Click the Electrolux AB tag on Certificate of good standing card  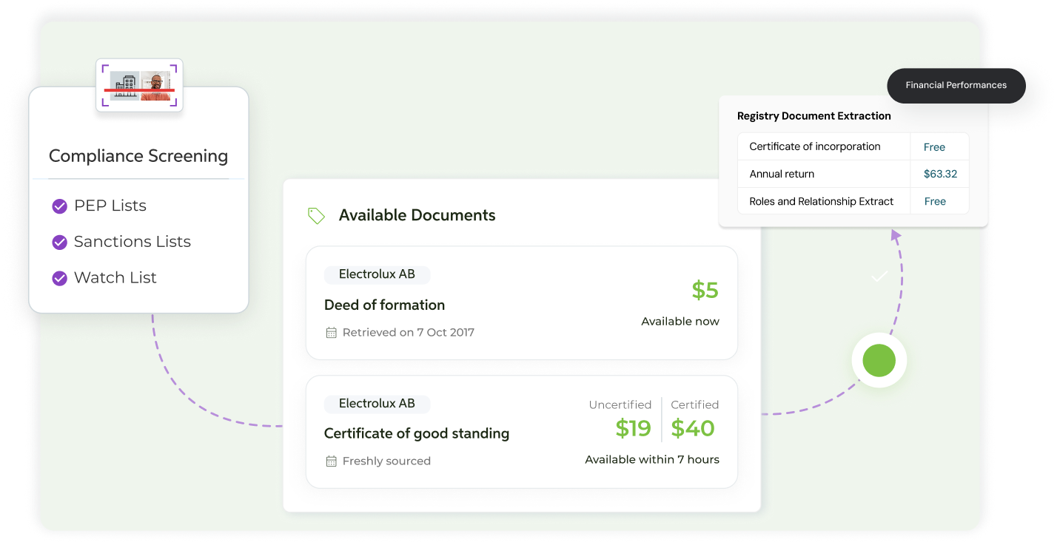pyautogui.click(x=377, y=404)
